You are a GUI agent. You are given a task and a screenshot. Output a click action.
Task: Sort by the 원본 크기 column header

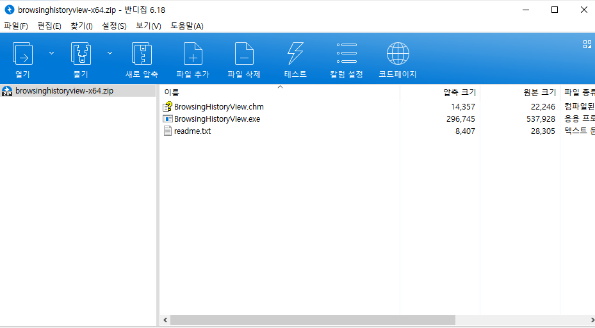coord(520,92)
